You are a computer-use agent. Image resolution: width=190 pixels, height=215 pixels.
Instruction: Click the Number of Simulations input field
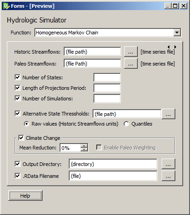point(107,99)
